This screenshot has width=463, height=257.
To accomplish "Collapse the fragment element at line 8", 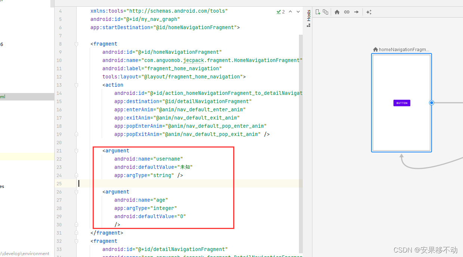I will coord(76,44).
